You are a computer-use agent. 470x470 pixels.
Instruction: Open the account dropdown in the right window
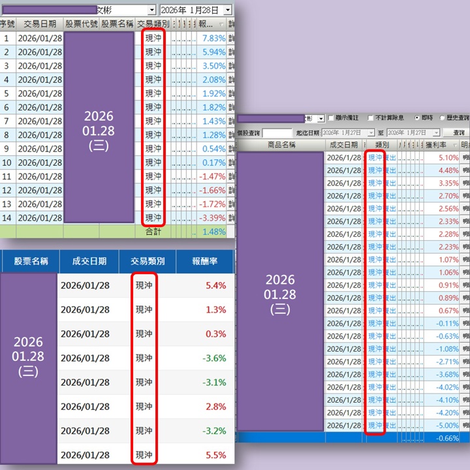(321, 118)
